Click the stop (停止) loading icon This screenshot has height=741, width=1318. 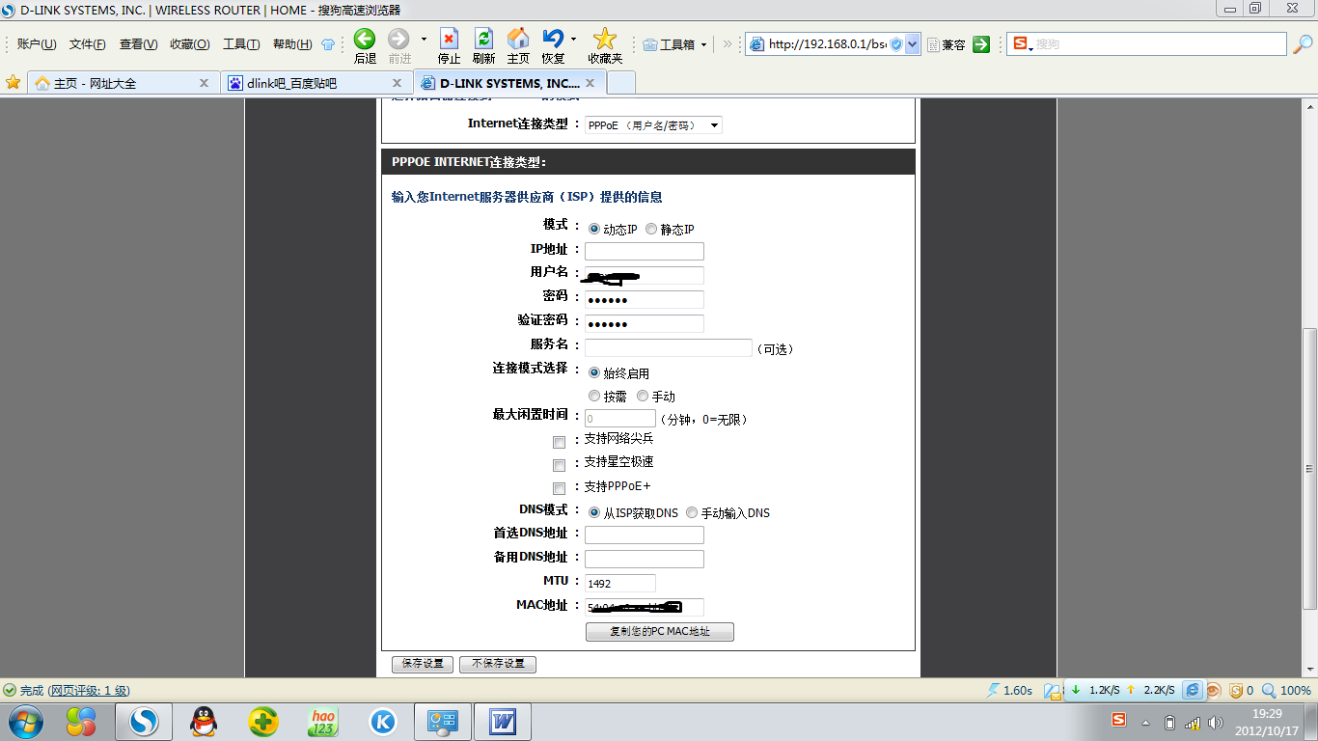pos(449,39)
